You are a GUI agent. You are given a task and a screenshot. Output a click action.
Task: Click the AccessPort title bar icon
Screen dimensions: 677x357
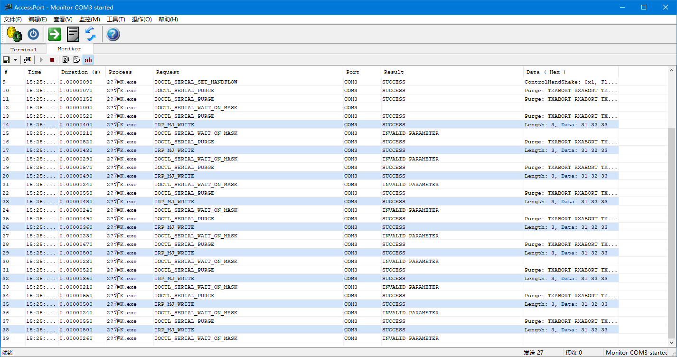8,7
